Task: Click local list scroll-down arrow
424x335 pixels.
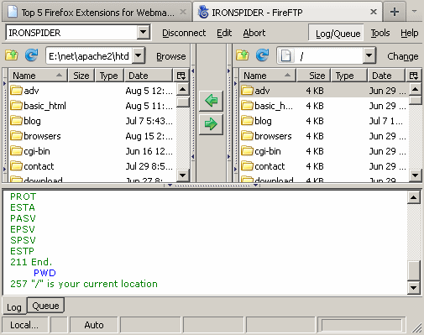Action: click(183, 175)
